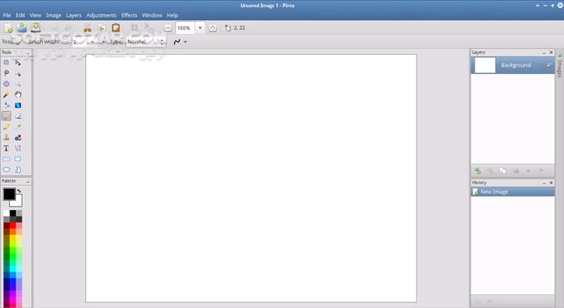Screen dimensions: 564x308
Task: Select the Recolor tool
Action: 18,138
